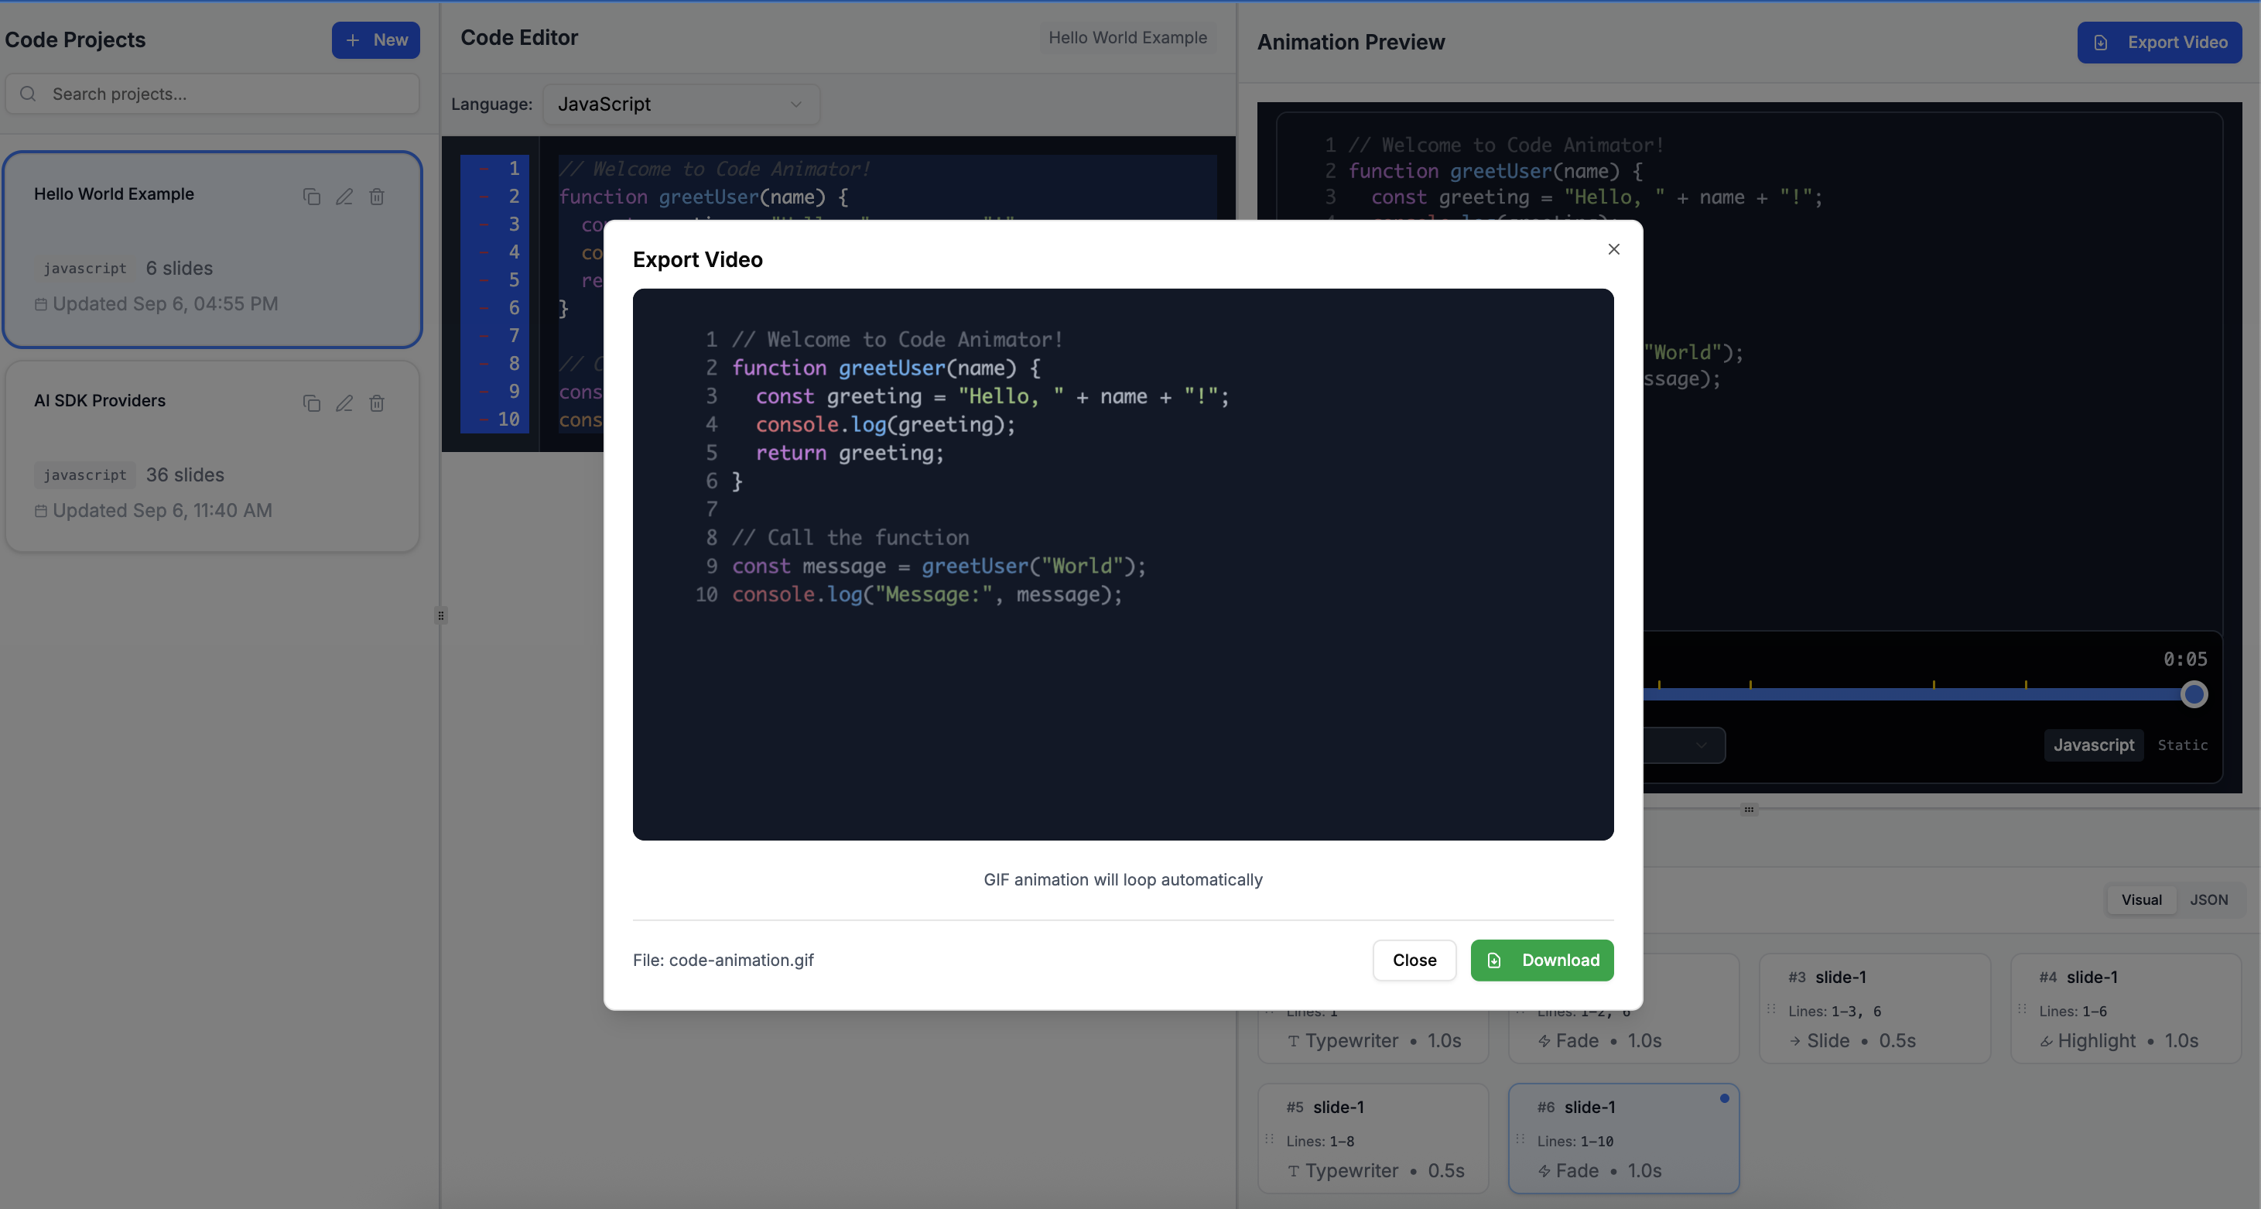The height and width of the screenshot is (1209, 2261).
Task: Select slide #4 Highlight animation card
Action: [x=2125, y=1008]
